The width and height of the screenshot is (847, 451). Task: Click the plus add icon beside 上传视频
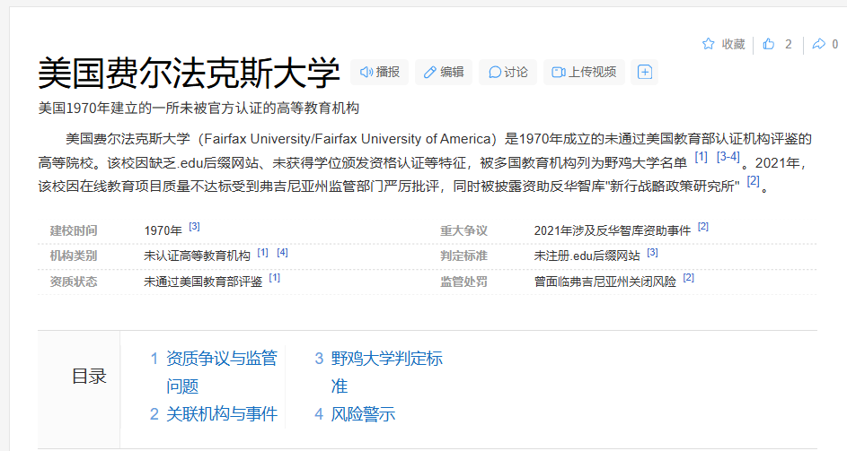click(x=644, y=73)
